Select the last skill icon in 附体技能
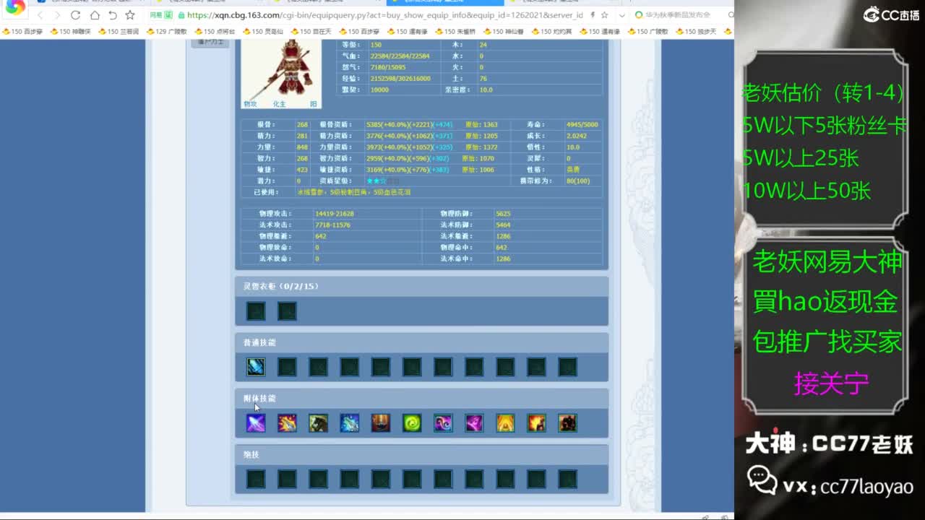The height and width of the screenshot is (520, 925). click(x=567, y=422)
